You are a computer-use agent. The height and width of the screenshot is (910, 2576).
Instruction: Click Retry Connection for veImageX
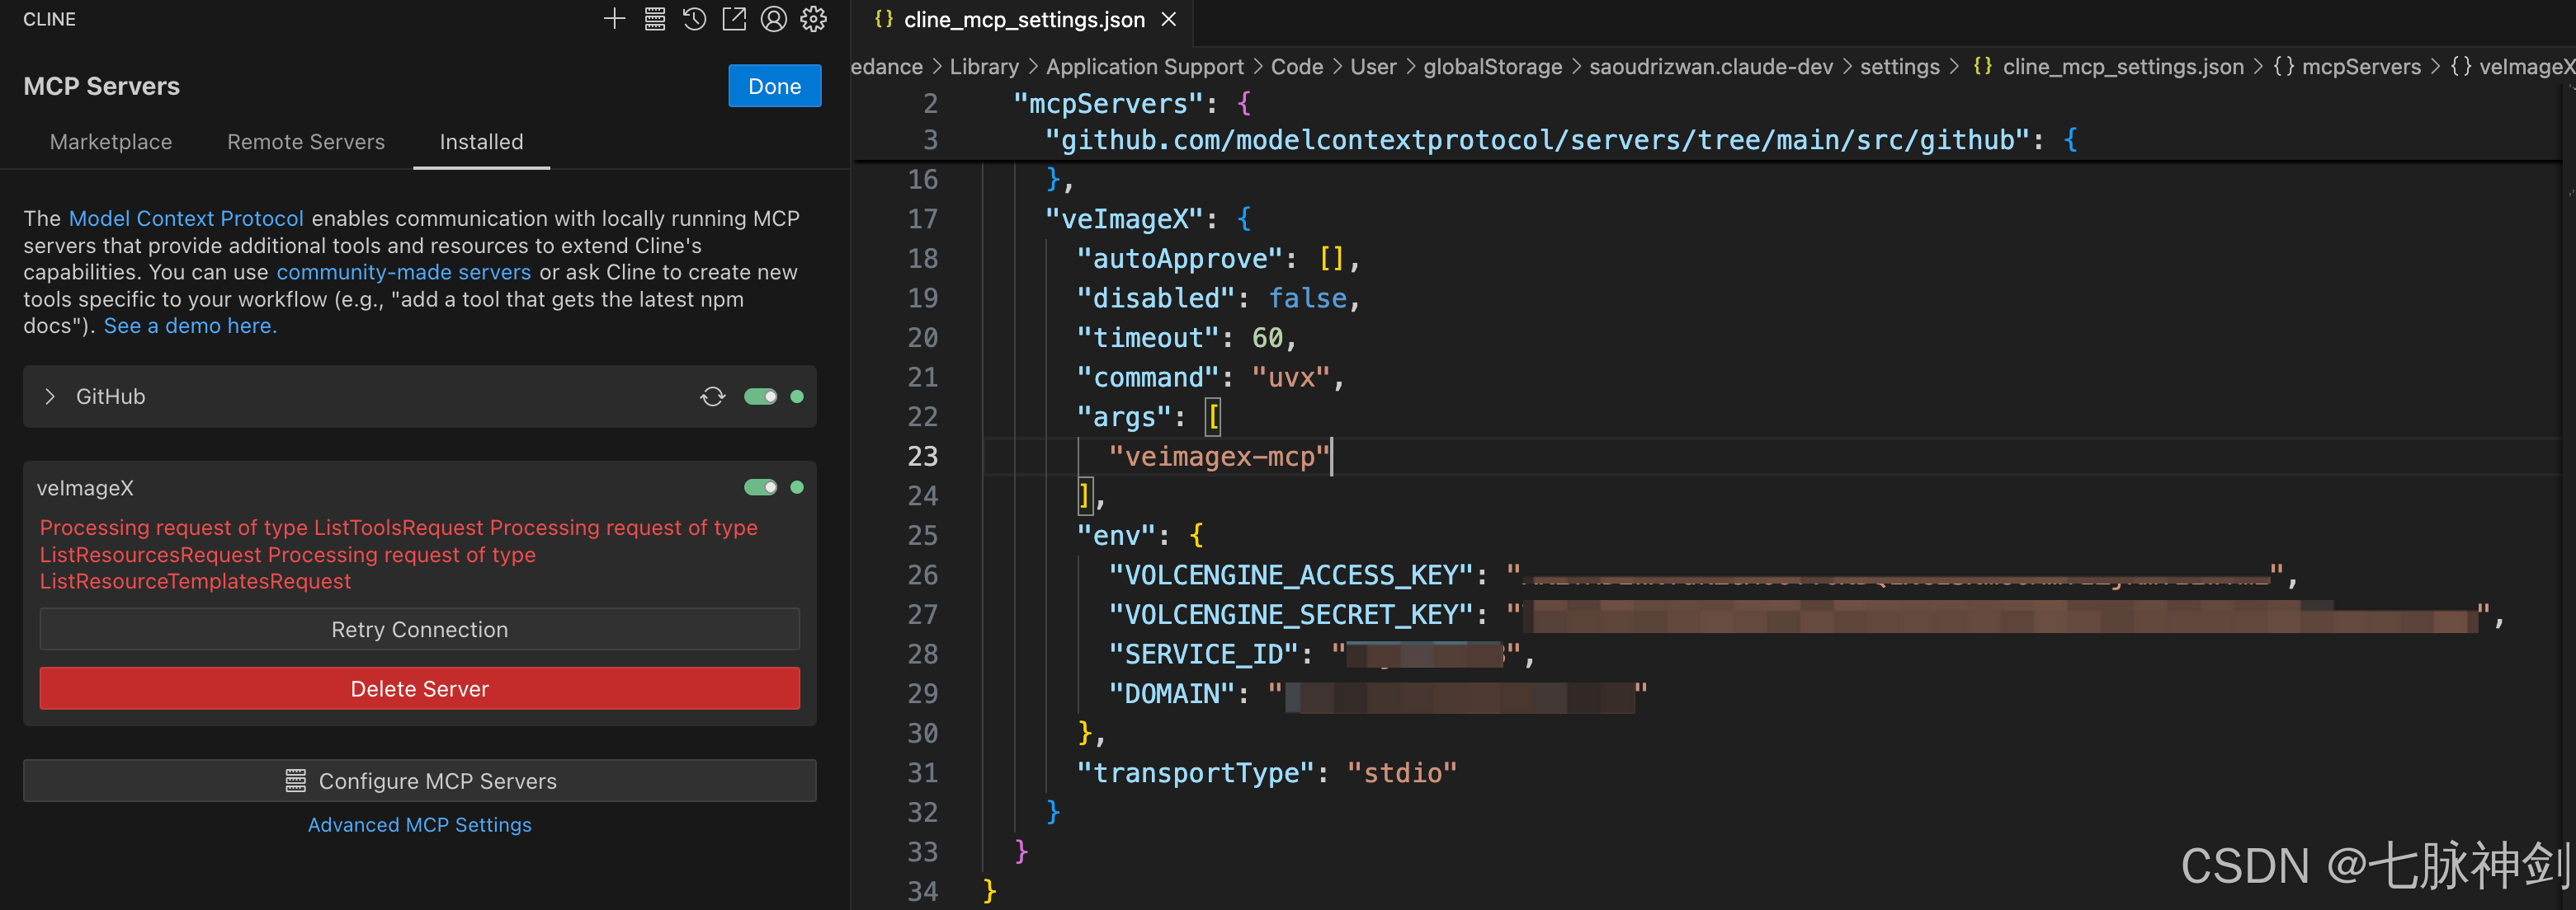(x=419, y=629)
